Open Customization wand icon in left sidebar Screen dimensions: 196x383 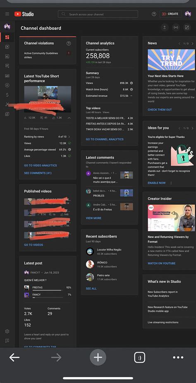click(7, 104)
